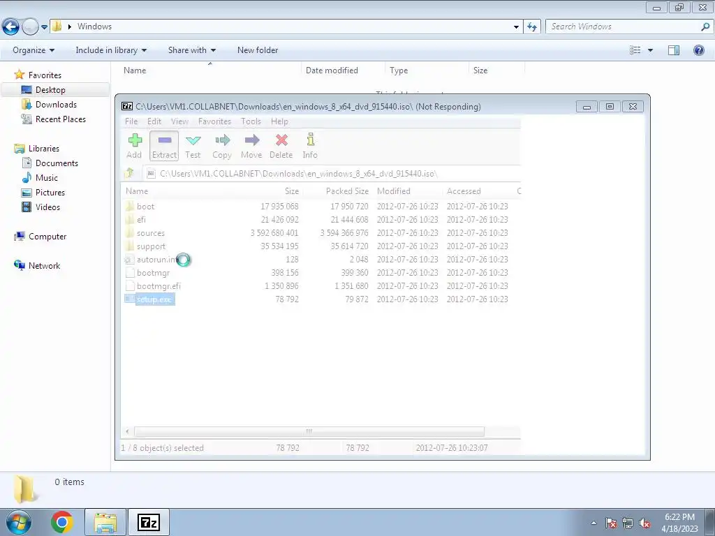Click the Explorer forward navigation button
Viewport: 715px width, 536px height.
tap(29, 27)
